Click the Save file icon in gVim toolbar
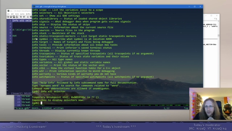 (x=11, y=17)
